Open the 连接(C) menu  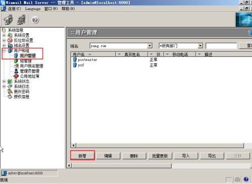[x=14, y=9]
